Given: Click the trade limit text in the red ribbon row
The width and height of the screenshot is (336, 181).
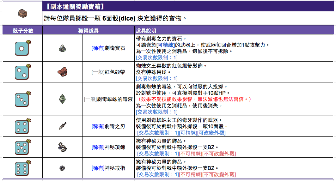Looking at the screenshot, I should pos(157,78).
